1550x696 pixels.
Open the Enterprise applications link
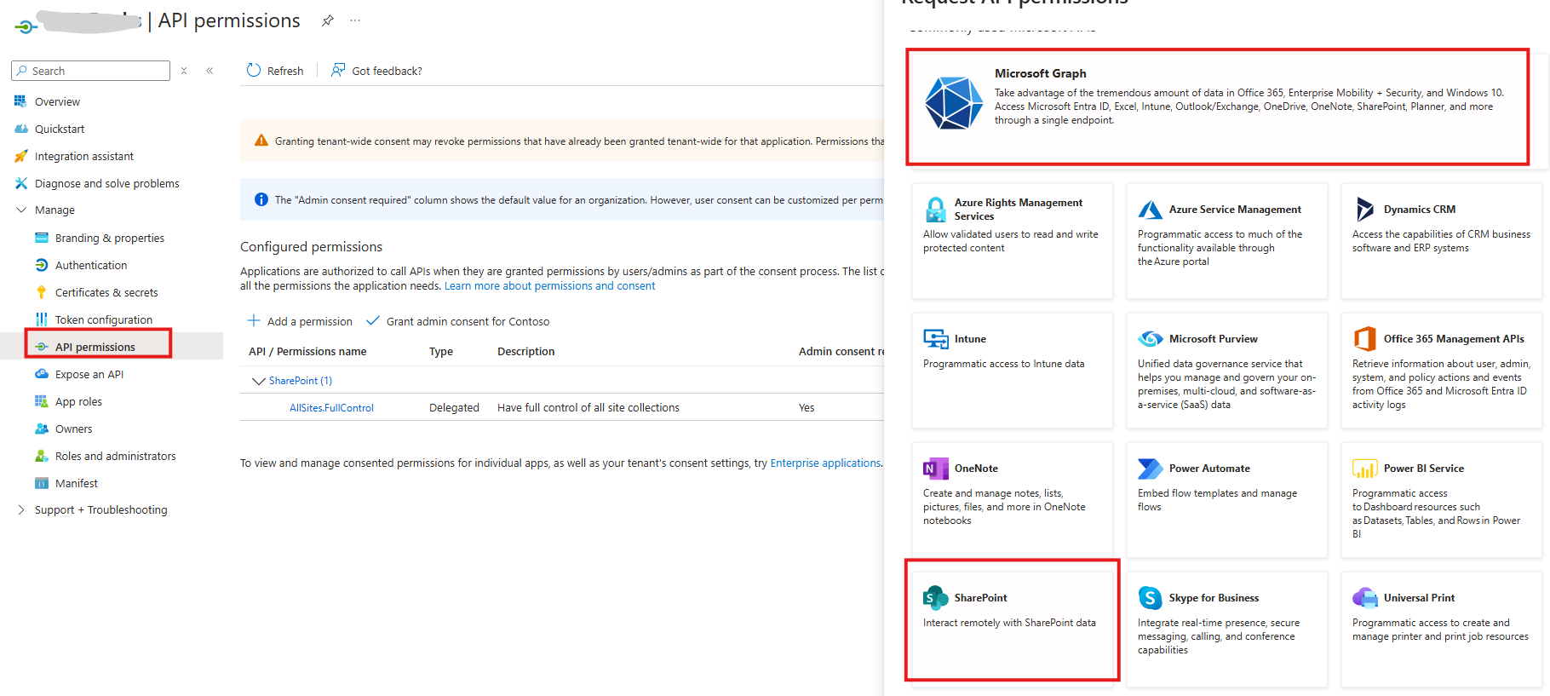[x=825, y=463]
